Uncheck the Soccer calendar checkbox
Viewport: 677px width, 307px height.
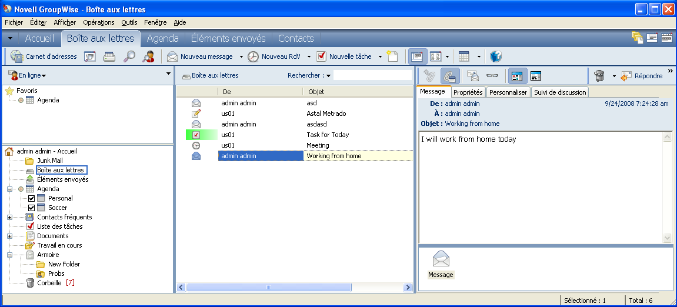pos(31,208)
